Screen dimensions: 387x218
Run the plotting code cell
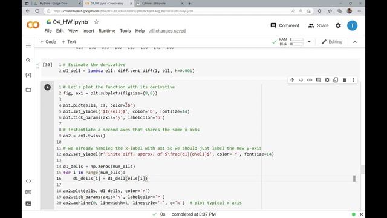click(x=47, y=87)
